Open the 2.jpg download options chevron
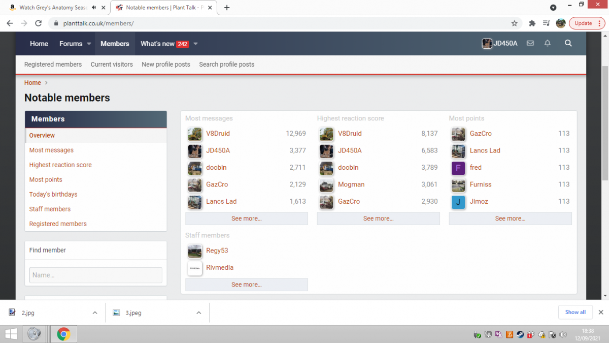 [x=94, y=313]
